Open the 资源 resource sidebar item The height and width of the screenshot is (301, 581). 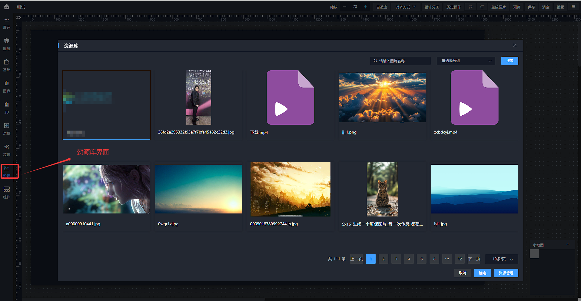tap(7, 171)
